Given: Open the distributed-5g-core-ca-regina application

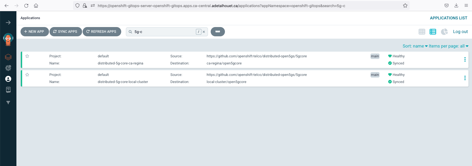Looking at the screenshot, I should [x=120, y=63].
